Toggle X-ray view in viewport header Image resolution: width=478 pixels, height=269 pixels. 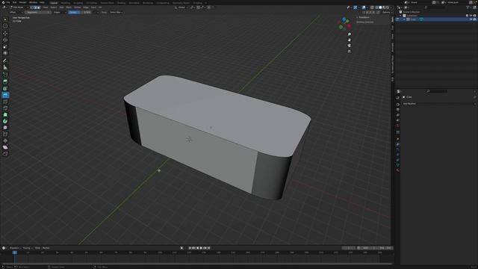372,7
